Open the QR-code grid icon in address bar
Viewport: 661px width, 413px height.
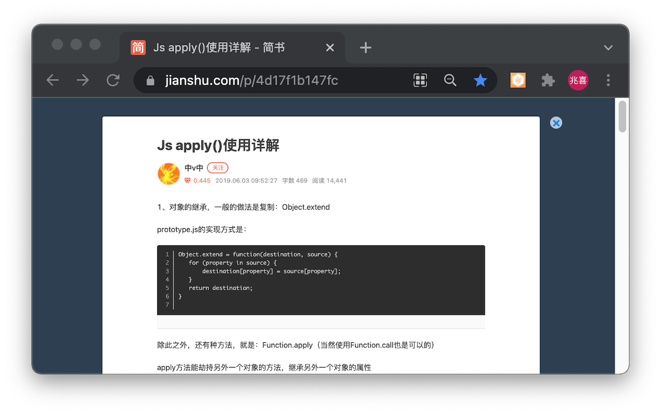click(x=420, y=80)
